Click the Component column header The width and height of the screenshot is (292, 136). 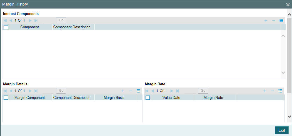point(31,27)
